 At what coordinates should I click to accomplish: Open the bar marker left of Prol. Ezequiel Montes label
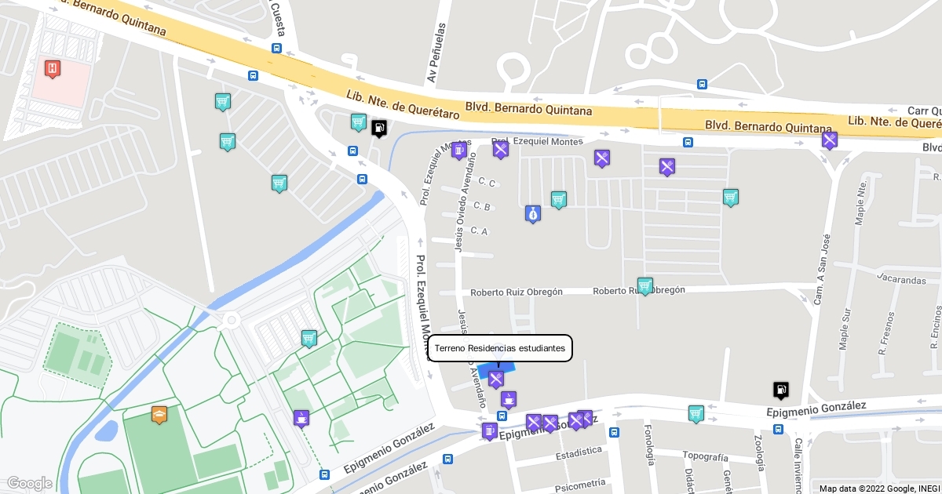459,151
